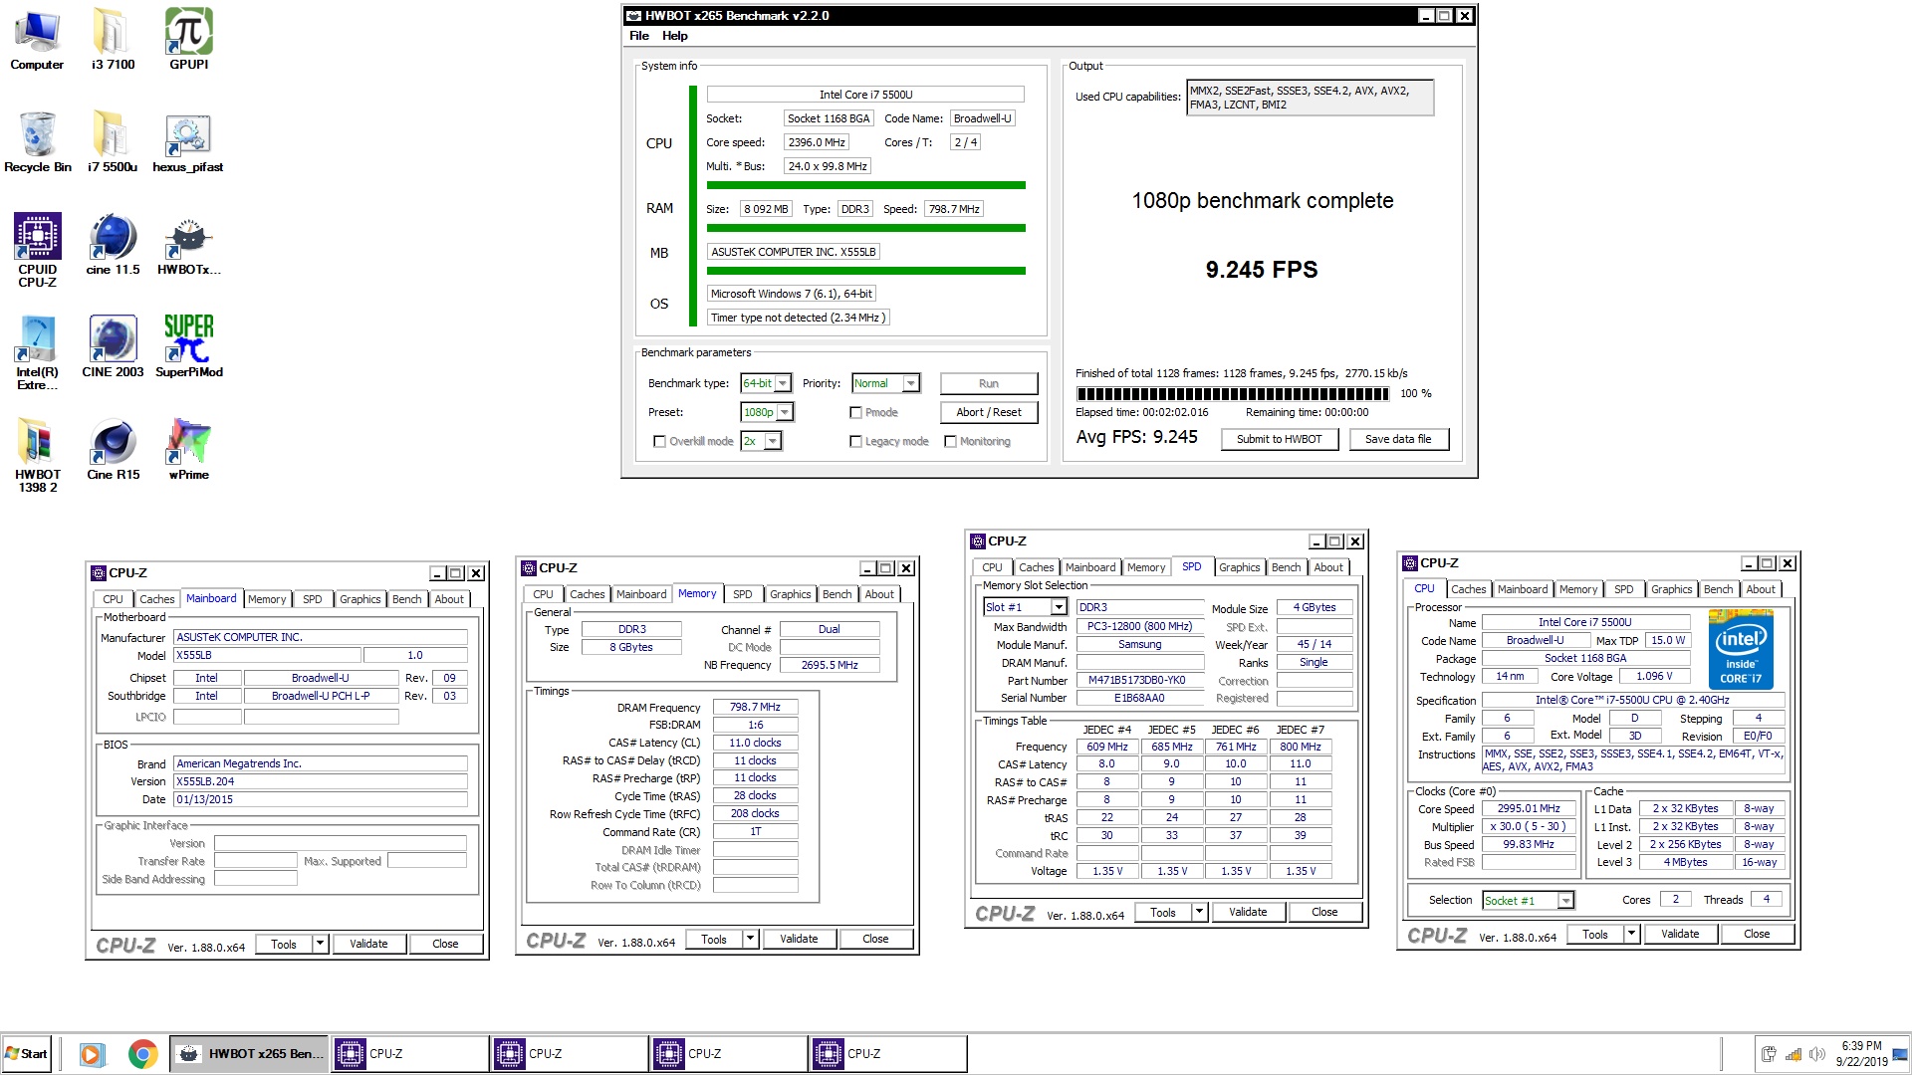
Task: Enable the Pmode checkbox
Action: (855, 412)
